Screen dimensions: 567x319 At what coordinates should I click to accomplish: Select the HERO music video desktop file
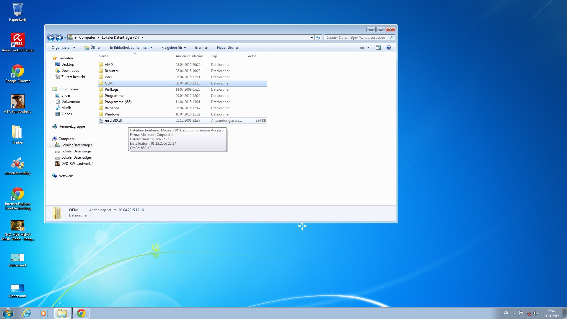(x=18, y=230)
